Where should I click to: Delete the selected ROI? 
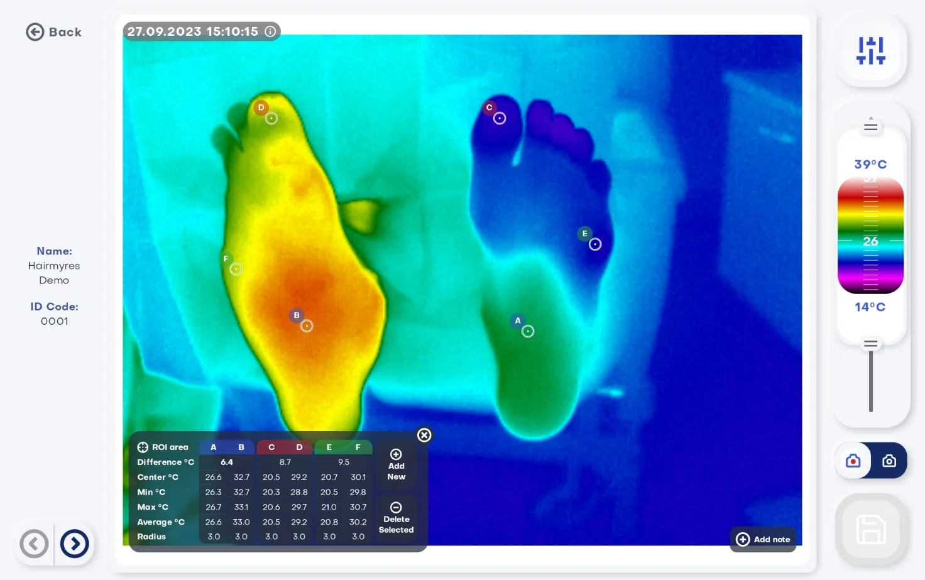point(397,518)
